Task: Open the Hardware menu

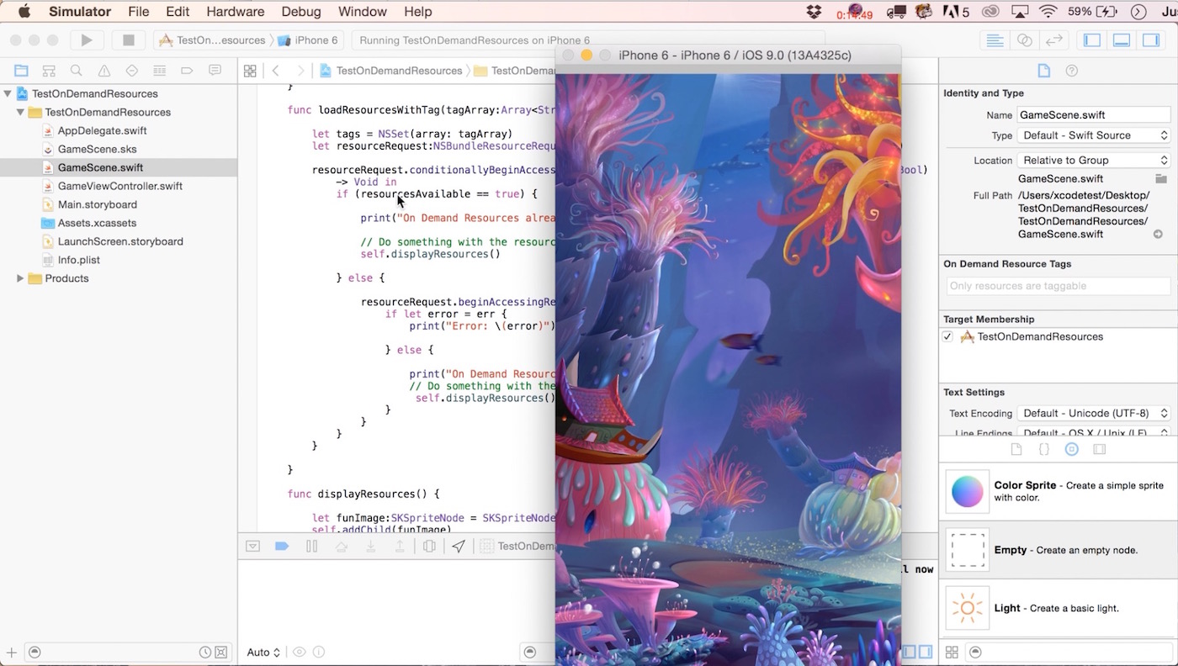Action: pyautogui.click(x=235, y=12)
